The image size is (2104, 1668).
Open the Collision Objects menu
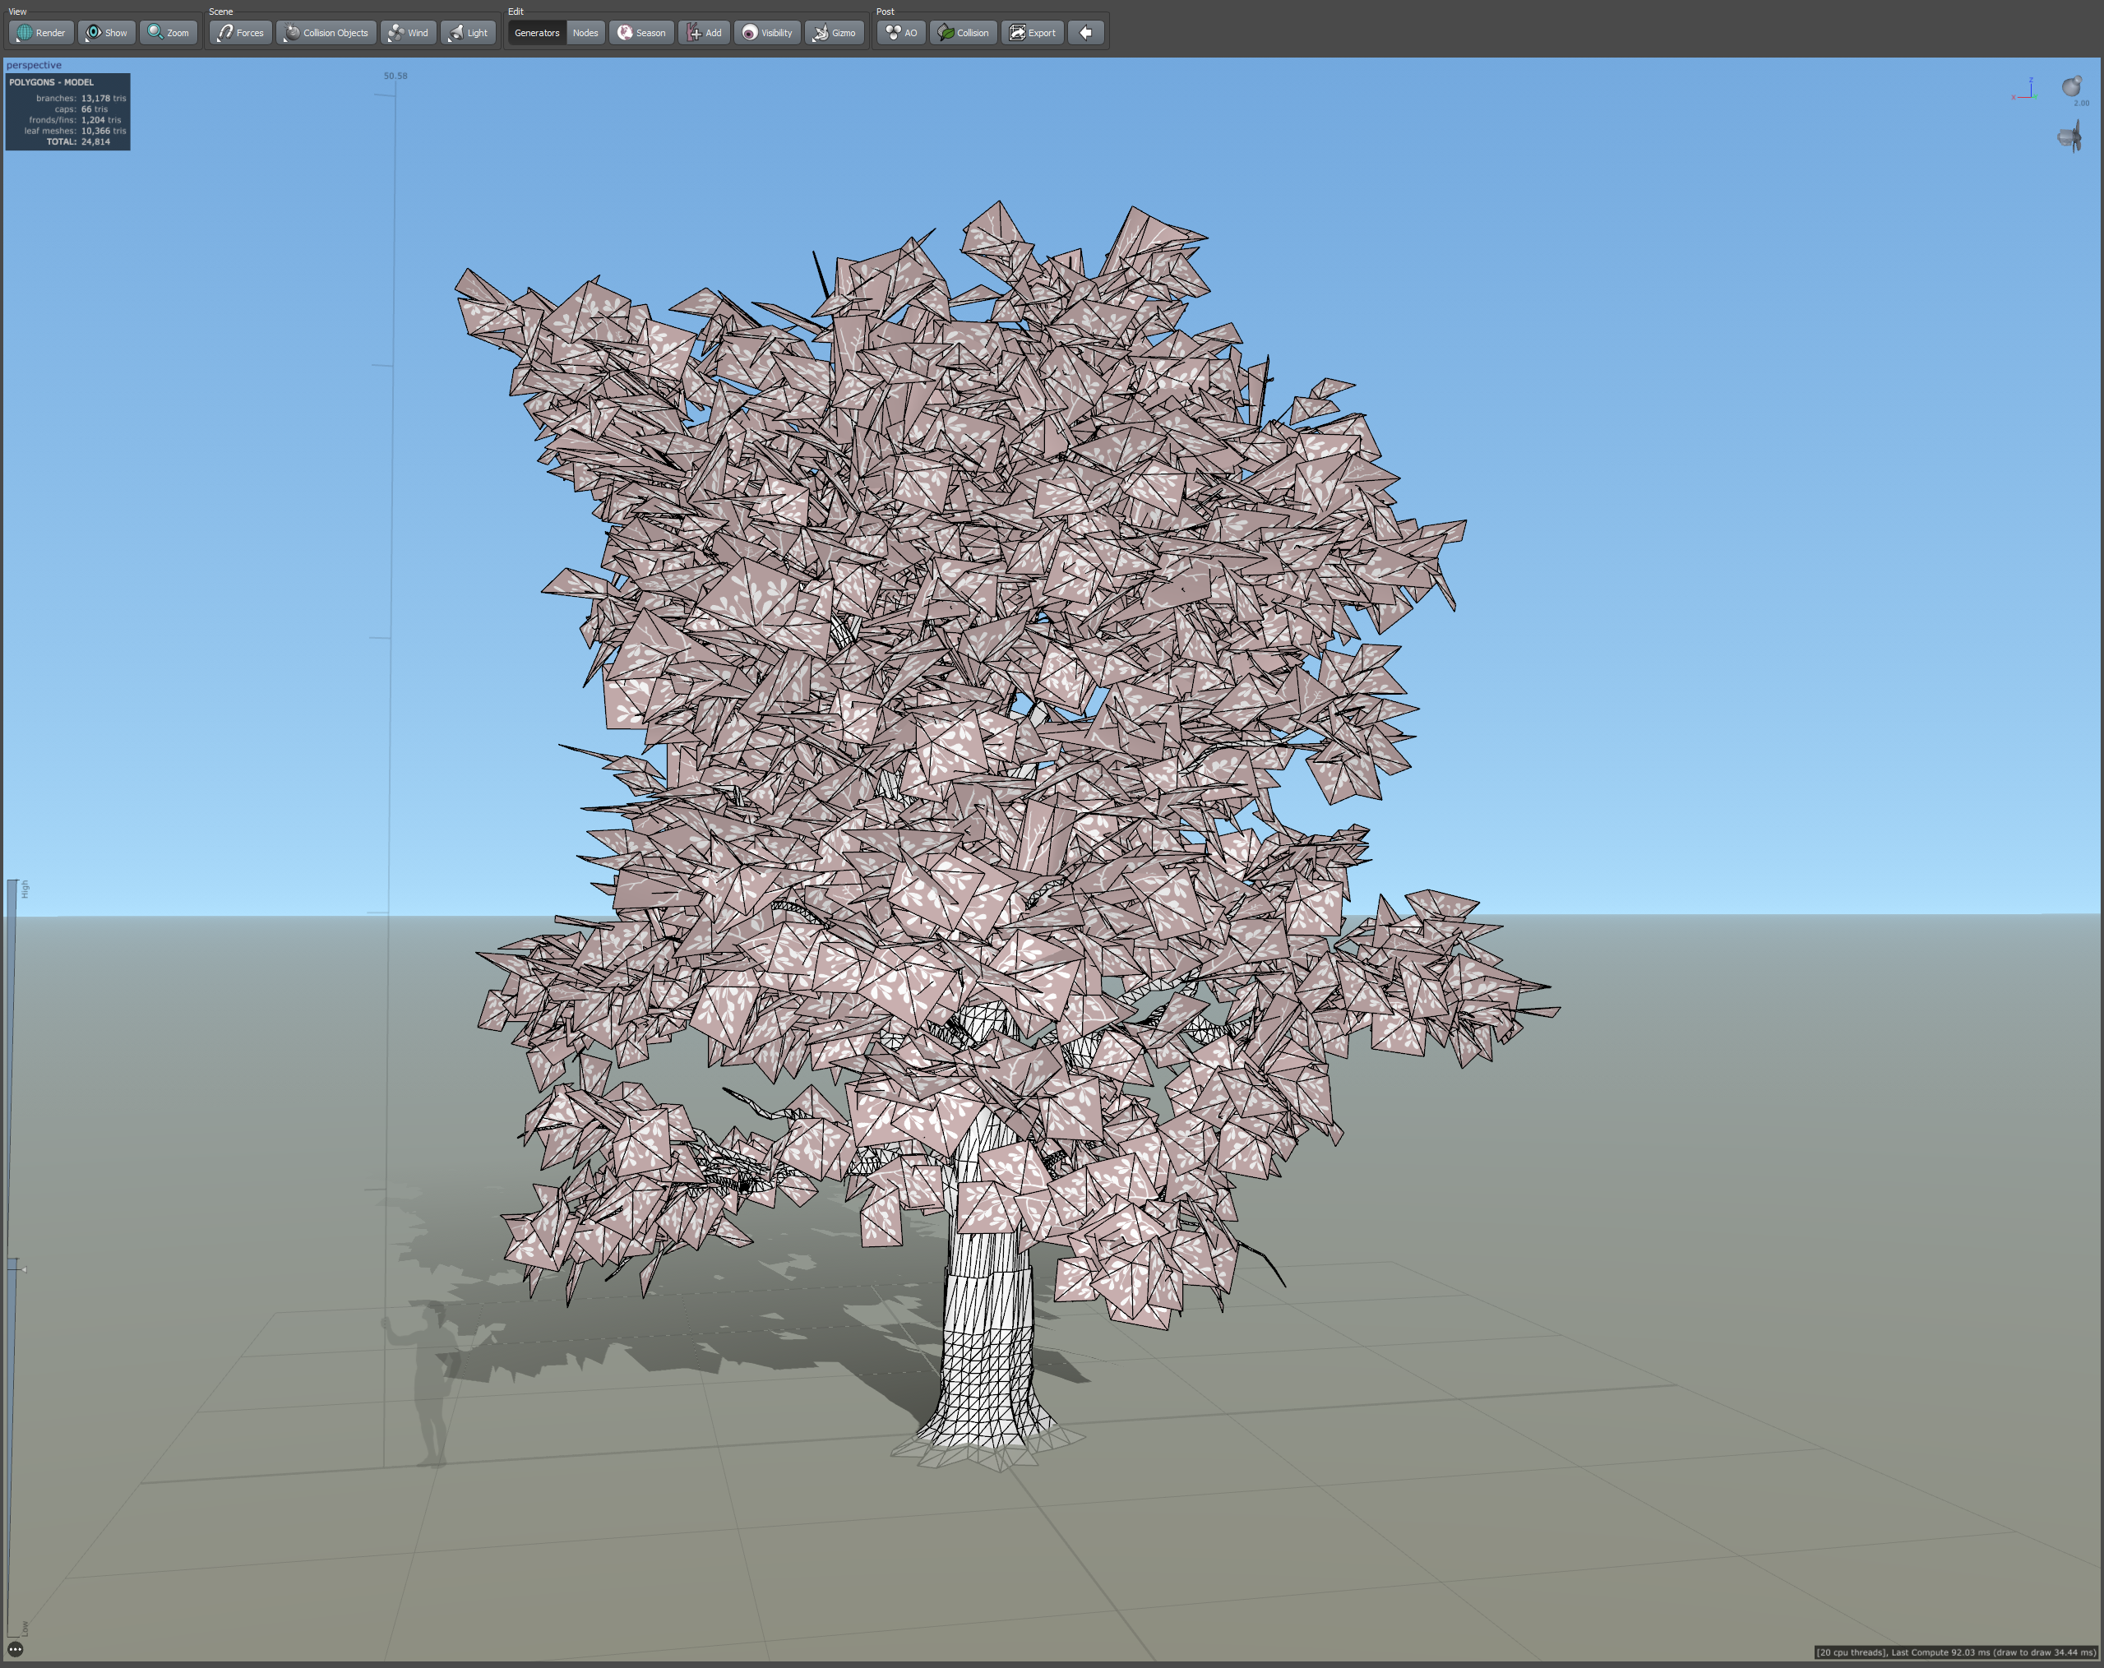tap(326, 32)
